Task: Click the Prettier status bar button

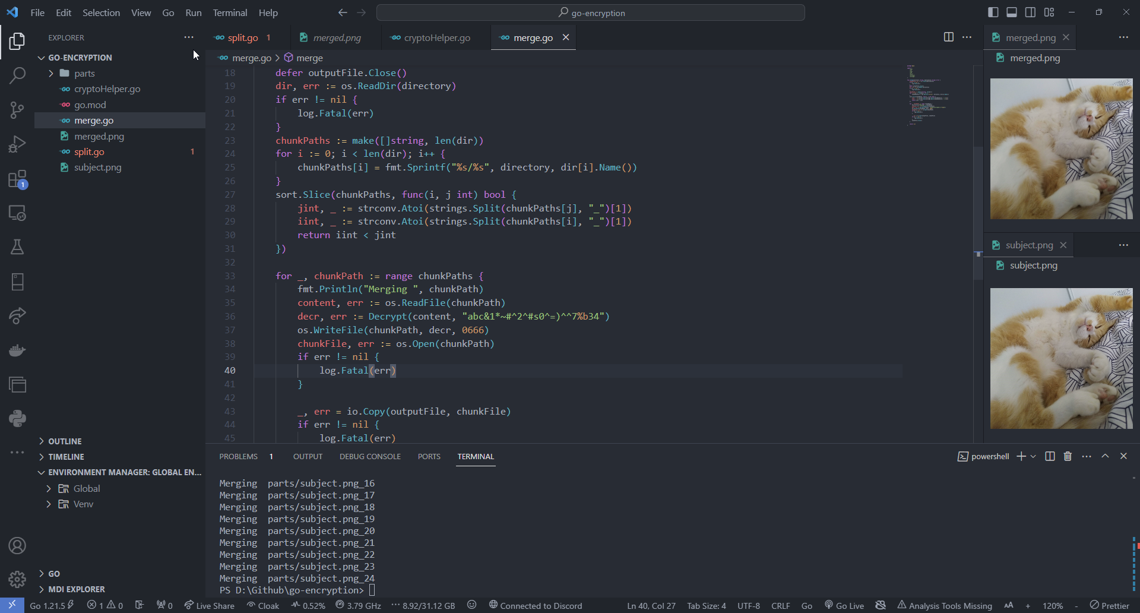Action: 1109,605
